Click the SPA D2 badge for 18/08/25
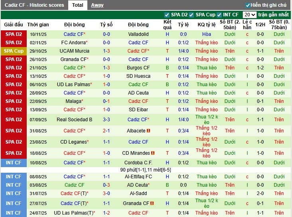This screenshot has height=217, width=292. point(14,153)
